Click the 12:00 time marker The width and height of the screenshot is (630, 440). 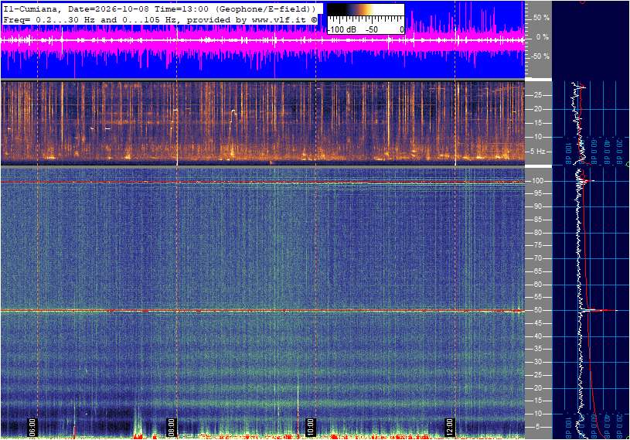[449, 427]
